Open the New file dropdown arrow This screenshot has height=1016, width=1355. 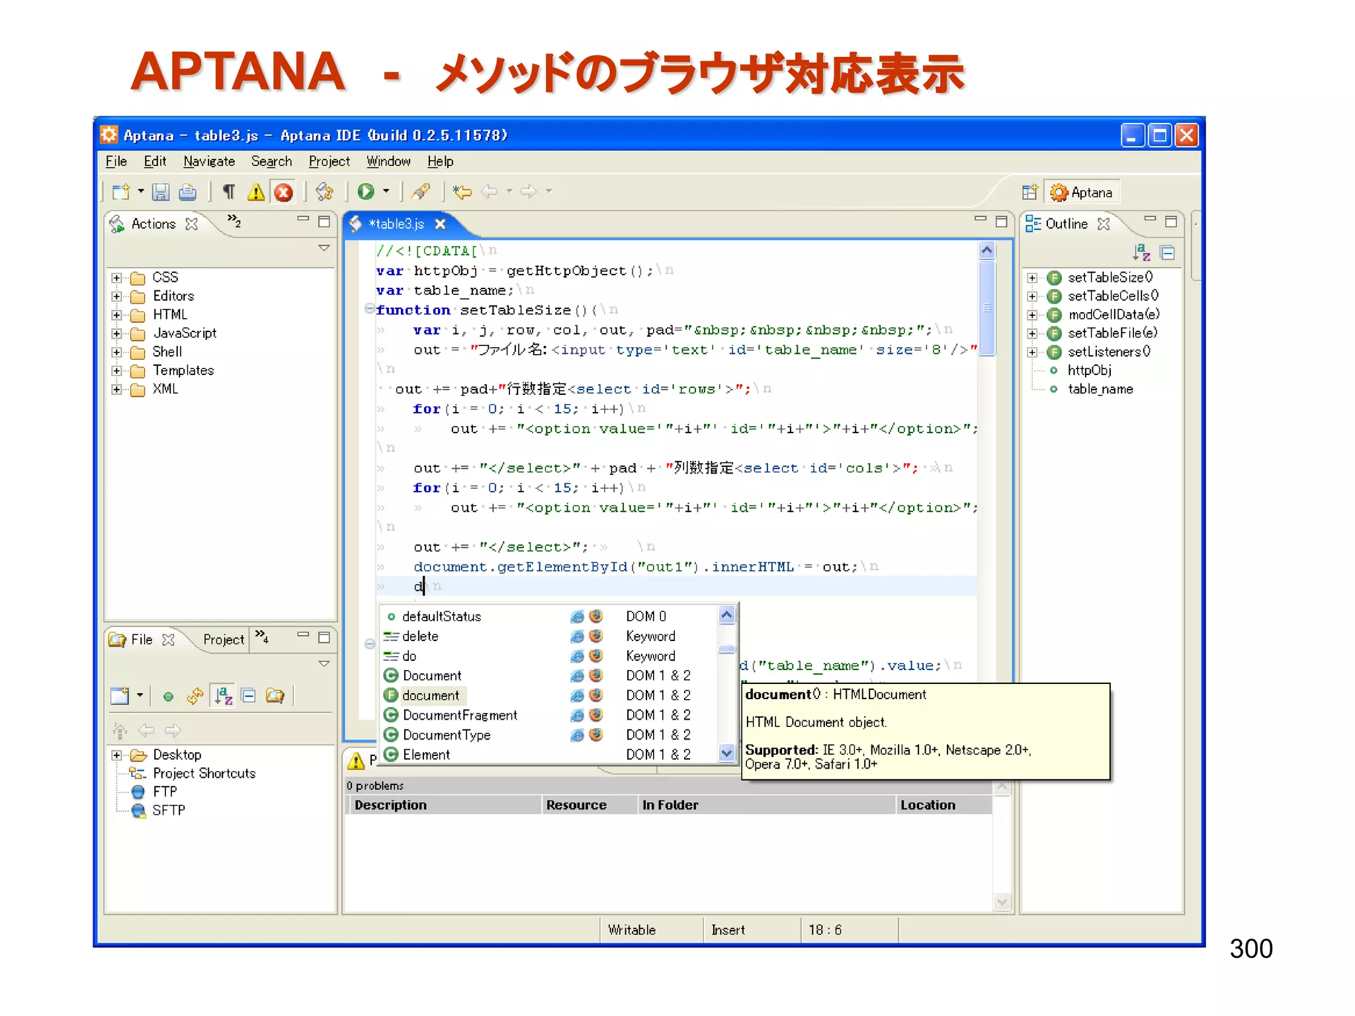(x=141, y=192)
